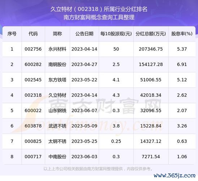Select stock code 002756

click(33, 49)
